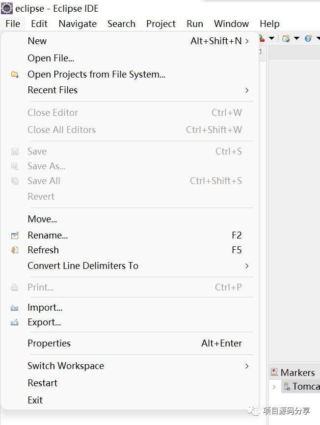
Task: Open the External Tools dropdown arrow
Action: pos(271,38)
